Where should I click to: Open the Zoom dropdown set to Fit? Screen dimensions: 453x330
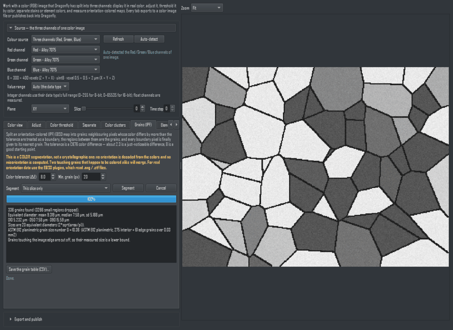[x=207, y=8]
